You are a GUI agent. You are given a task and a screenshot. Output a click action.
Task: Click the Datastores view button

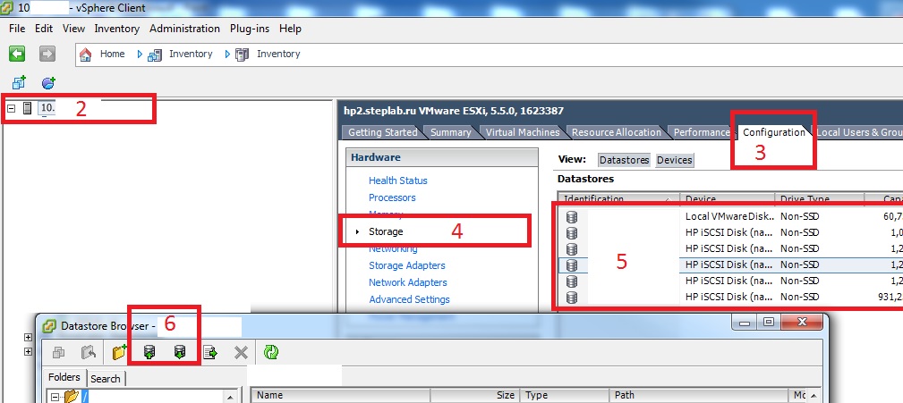point(625,160)
